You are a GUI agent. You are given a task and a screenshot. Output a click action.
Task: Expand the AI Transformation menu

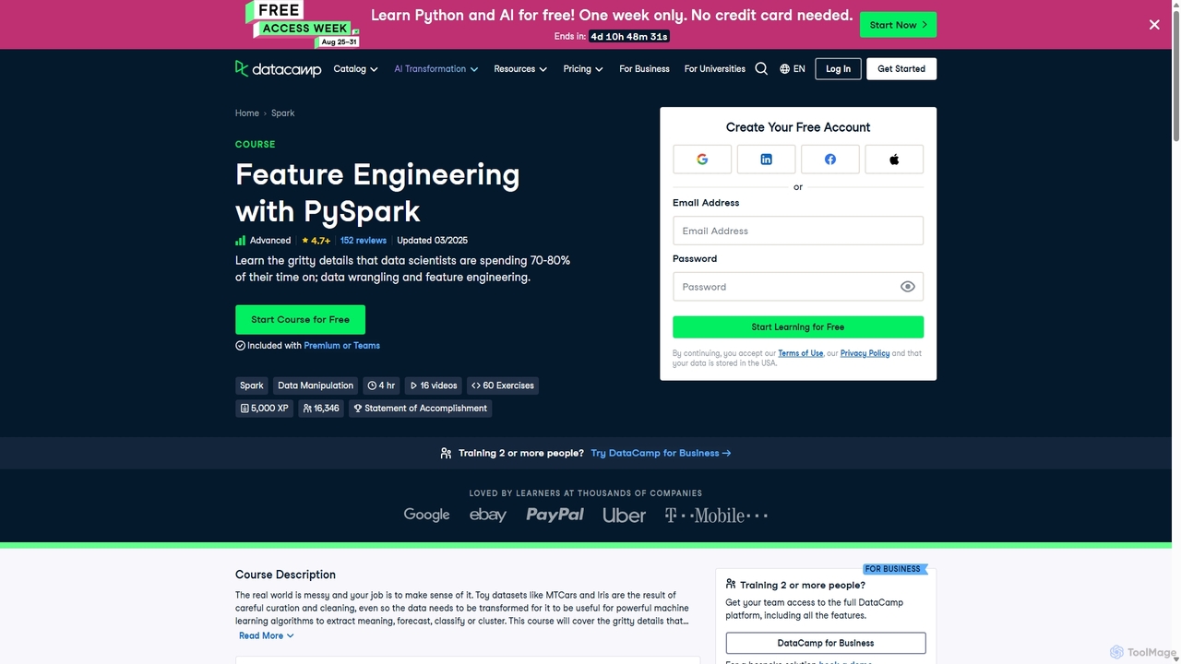point(435,68)
